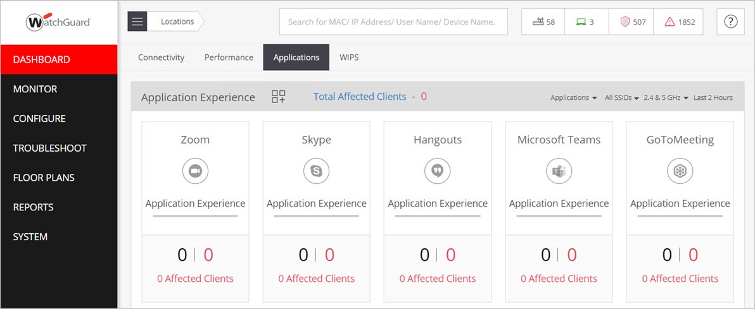Image resolution: width=755 pixels, height=309 pixels.
Task: Change the Last 2 Hours timeframe
Action: (x=713, y=97)
